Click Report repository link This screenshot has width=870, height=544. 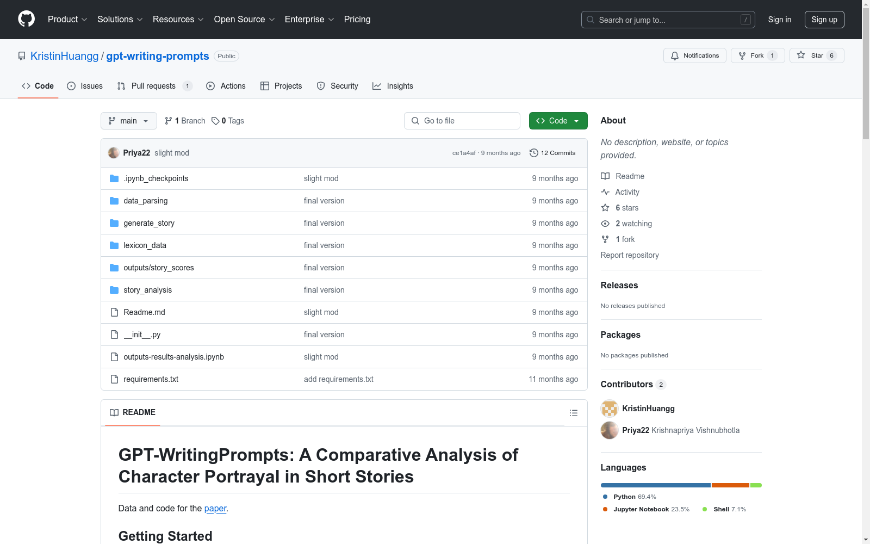pos(630,255)
